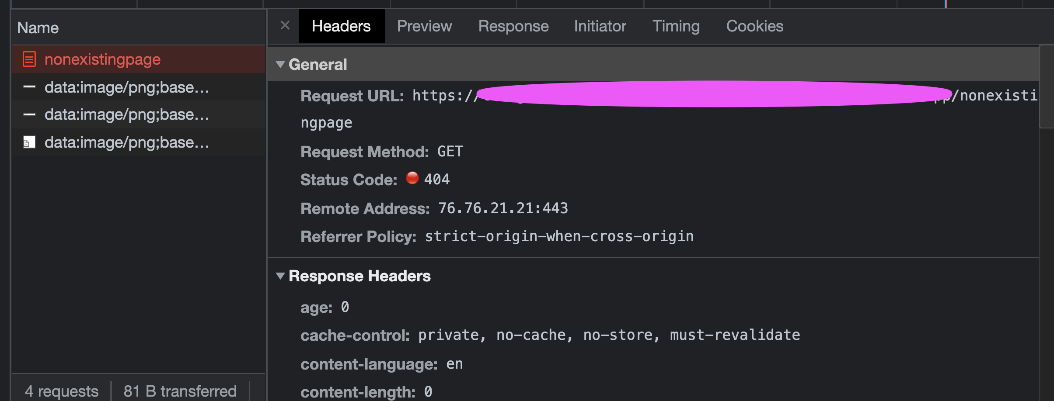Click the 4 requests summary text
Screen dimensions: 1054x401
point(61,390)
